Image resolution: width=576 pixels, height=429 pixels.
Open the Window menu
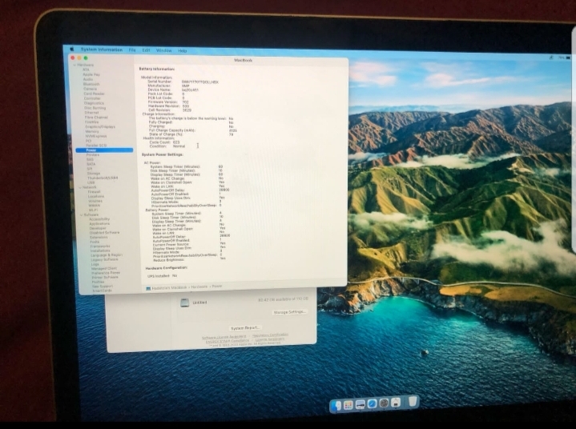(x=163, y=50)
